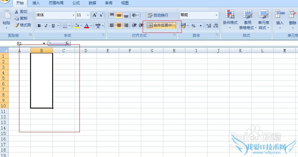Open the borders dropdown arrow
The width and height of the screenshot is (298, 157).
(70, 26)
